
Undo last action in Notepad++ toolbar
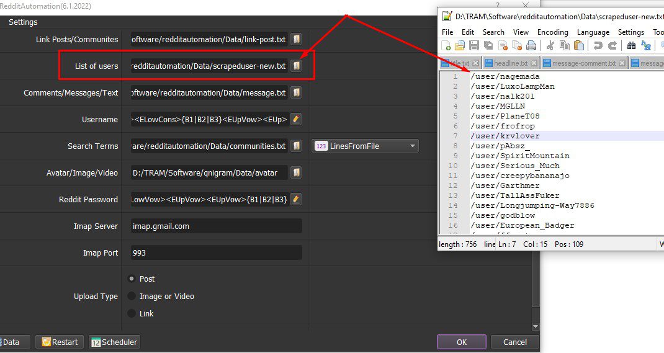pyautogui.click(x=598, y=46)
